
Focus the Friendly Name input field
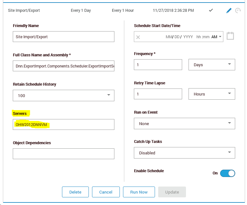[64, 37]
